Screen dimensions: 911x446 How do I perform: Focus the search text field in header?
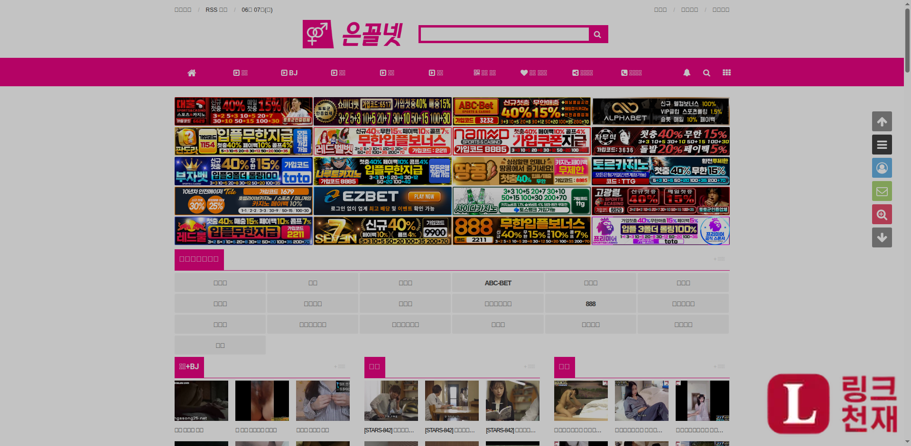505,34
